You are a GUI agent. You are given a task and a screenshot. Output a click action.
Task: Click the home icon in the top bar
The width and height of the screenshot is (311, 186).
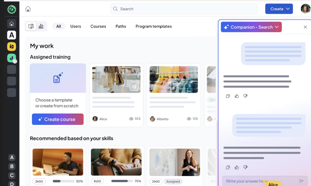click(x=28, y=9)
